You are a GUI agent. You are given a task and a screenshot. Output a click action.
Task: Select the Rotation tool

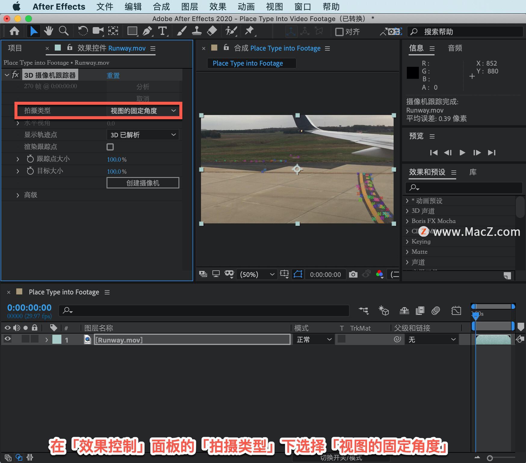(83, 31)
